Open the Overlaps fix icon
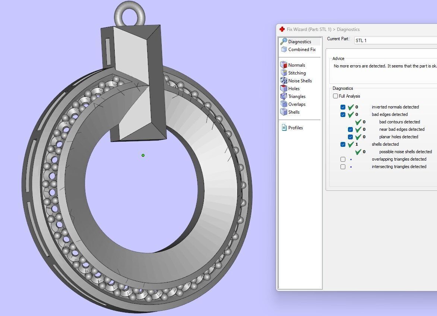 click(x=284, y=104)
